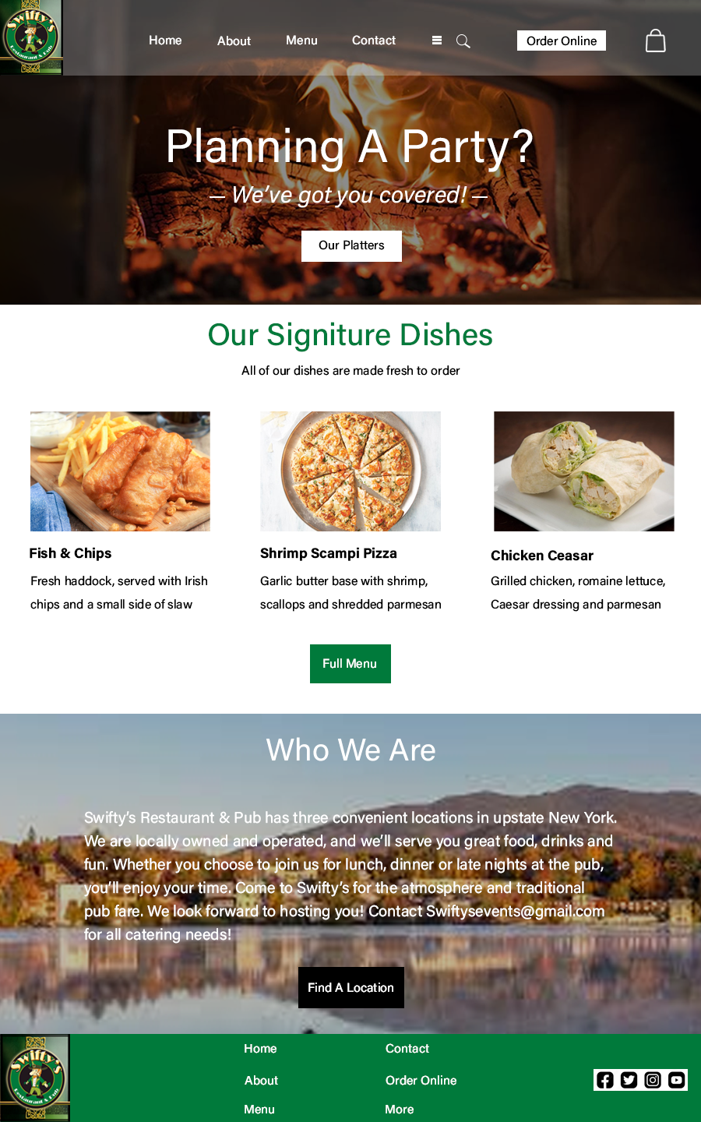View the Full Menu button
The height and width of the screenshot is (1122, 701).
click(x=350, y=664)
